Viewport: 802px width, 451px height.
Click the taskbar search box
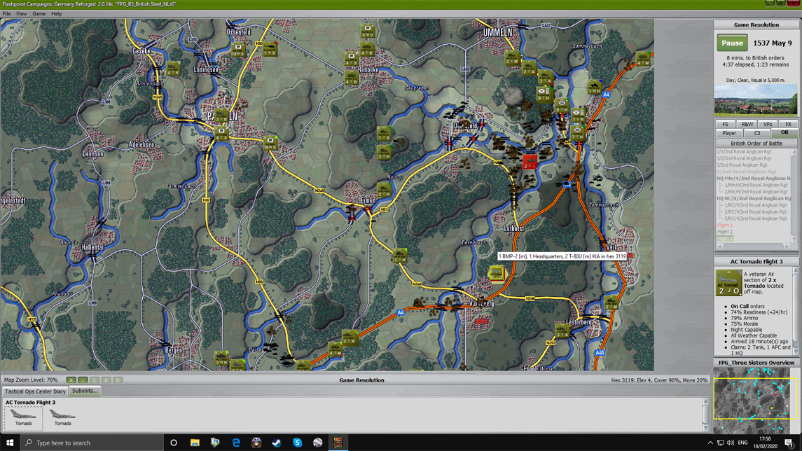point(92,443)
